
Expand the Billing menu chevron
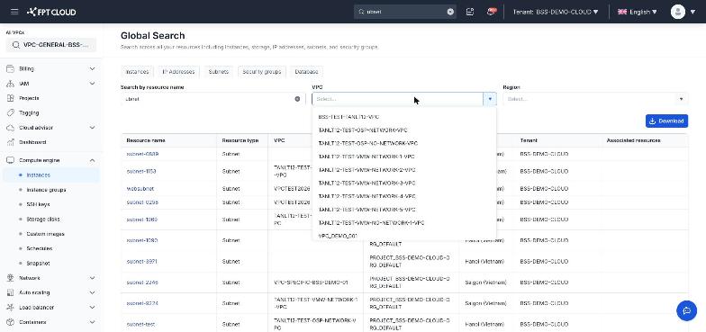92,68
